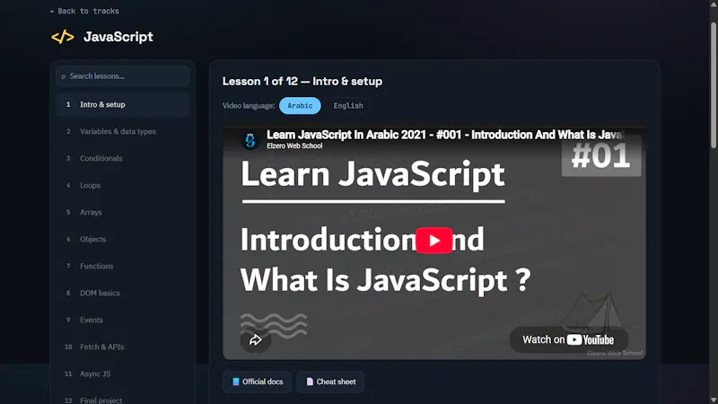Image resolution: width=718 pixels, height=404 pixels.
Task: Click the search magnifier icon in lessons box
Action: (63, 76)
